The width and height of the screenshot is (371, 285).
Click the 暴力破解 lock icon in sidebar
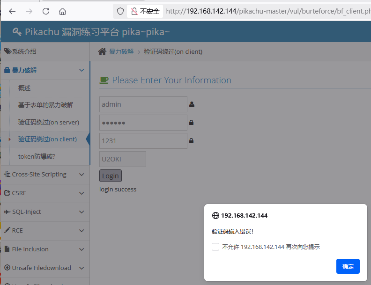pos(7,70)
